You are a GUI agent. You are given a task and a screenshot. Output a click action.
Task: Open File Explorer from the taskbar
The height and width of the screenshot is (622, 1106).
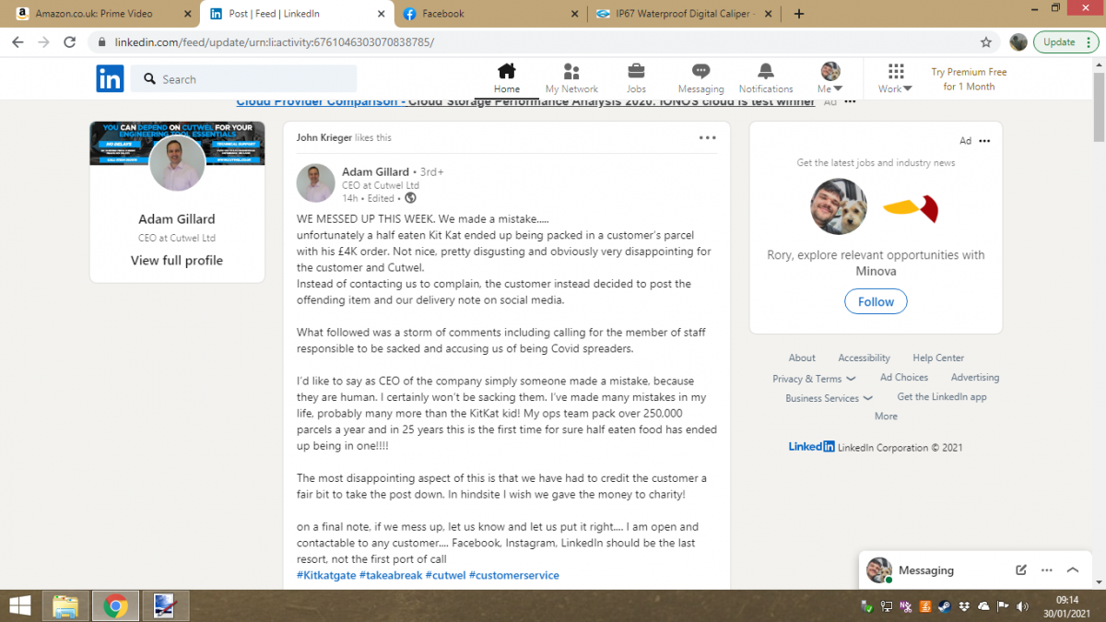coord(65,605)
